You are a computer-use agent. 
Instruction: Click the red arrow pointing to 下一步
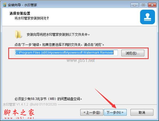106,98
